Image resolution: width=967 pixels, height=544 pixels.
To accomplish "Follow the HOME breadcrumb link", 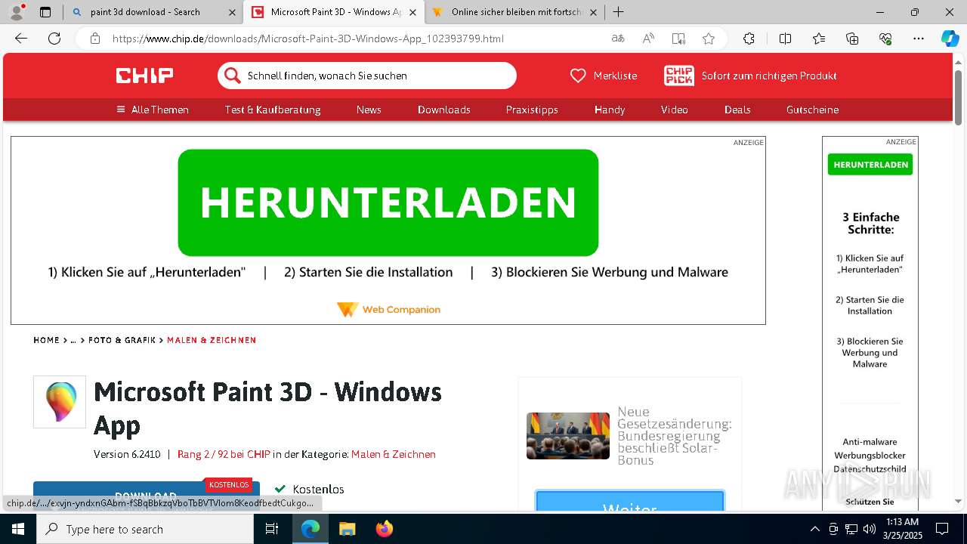I will pos(46,340).
